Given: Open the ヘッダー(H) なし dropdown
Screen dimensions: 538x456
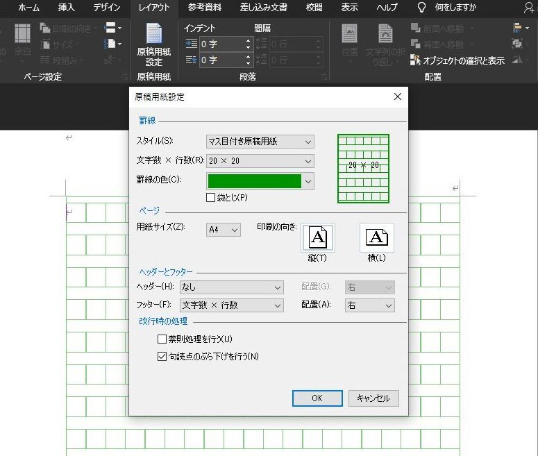Looking at the screenshot, I should point(232,287).
